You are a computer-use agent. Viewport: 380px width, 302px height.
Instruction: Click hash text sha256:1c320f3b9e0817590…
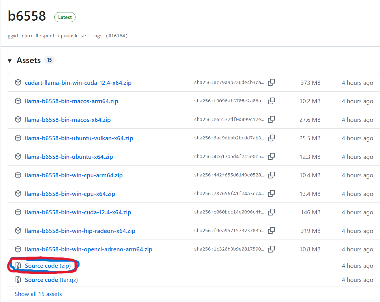[x=229, y=249]
